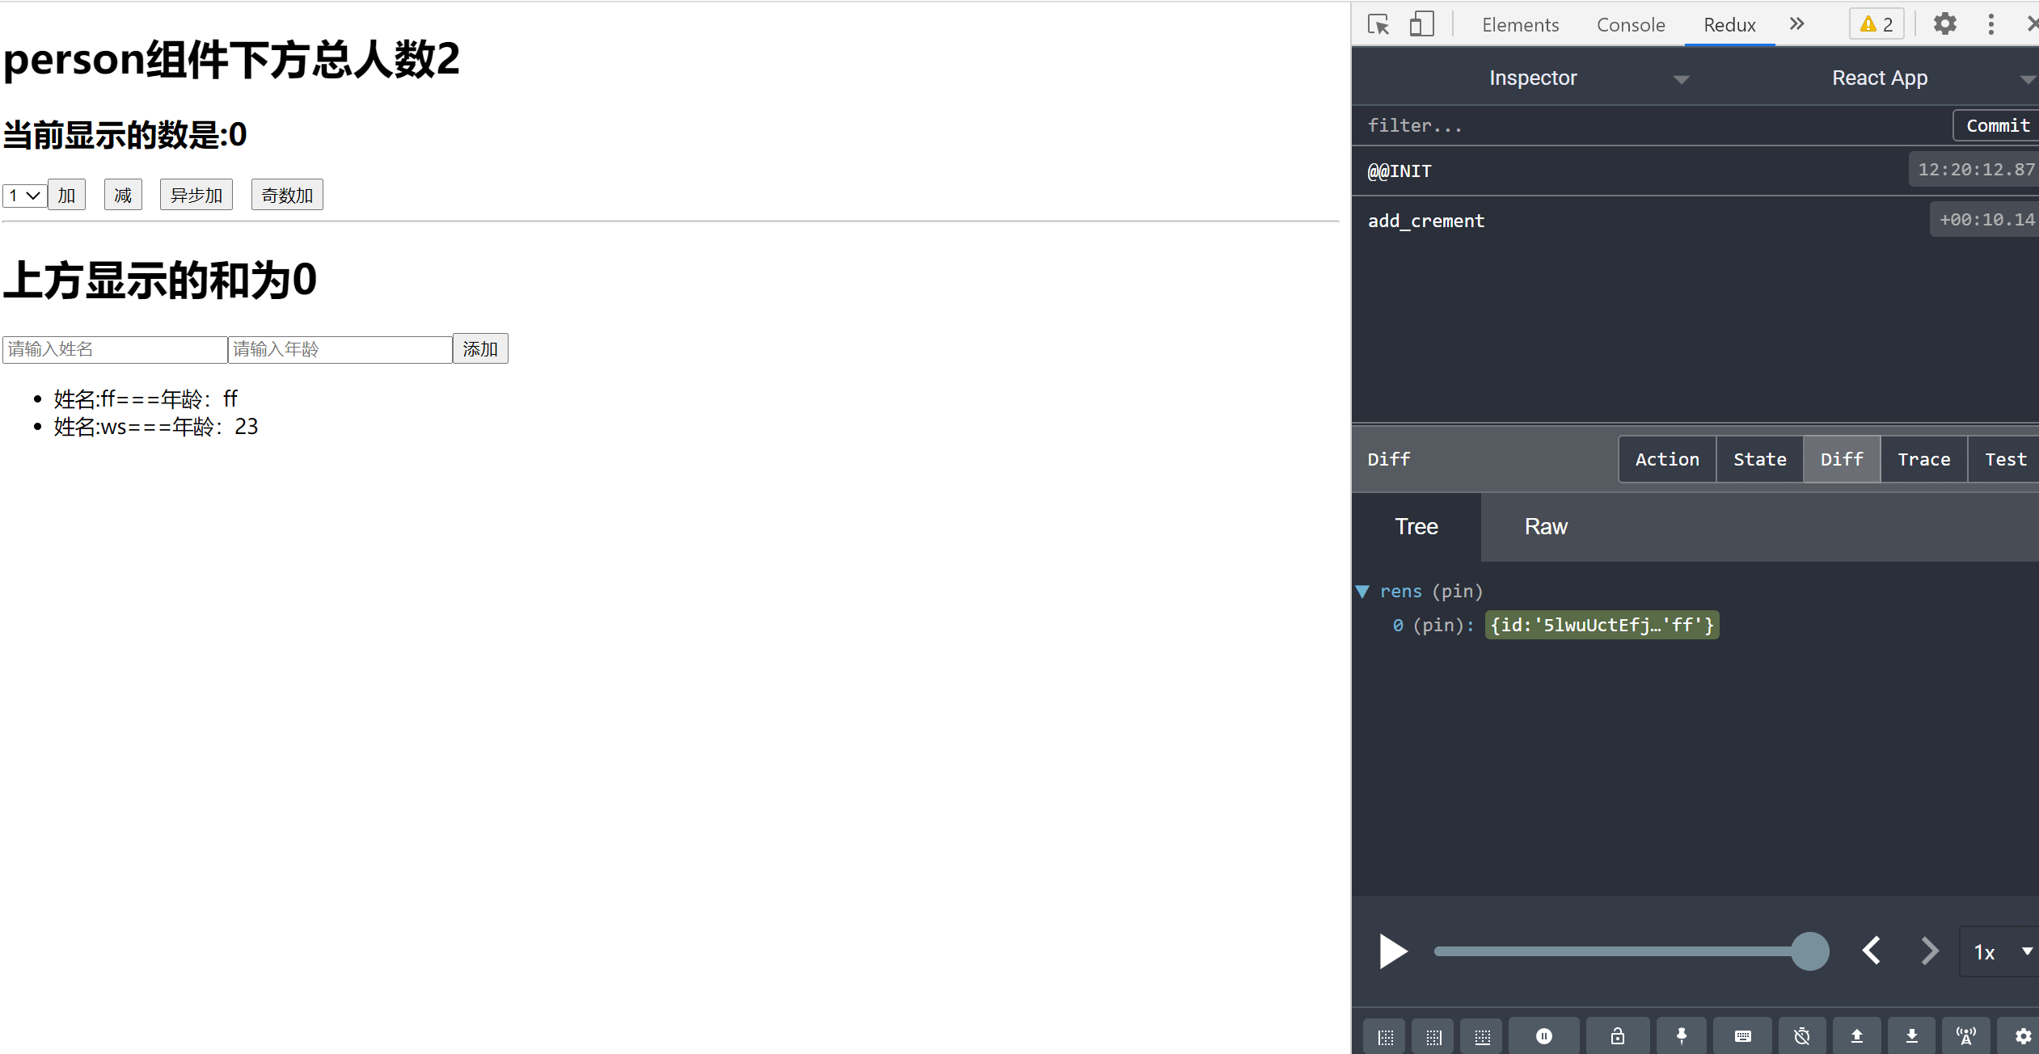Click the Commit button
Viewport: 2039px width, 1054px height.
point(1997,125)
